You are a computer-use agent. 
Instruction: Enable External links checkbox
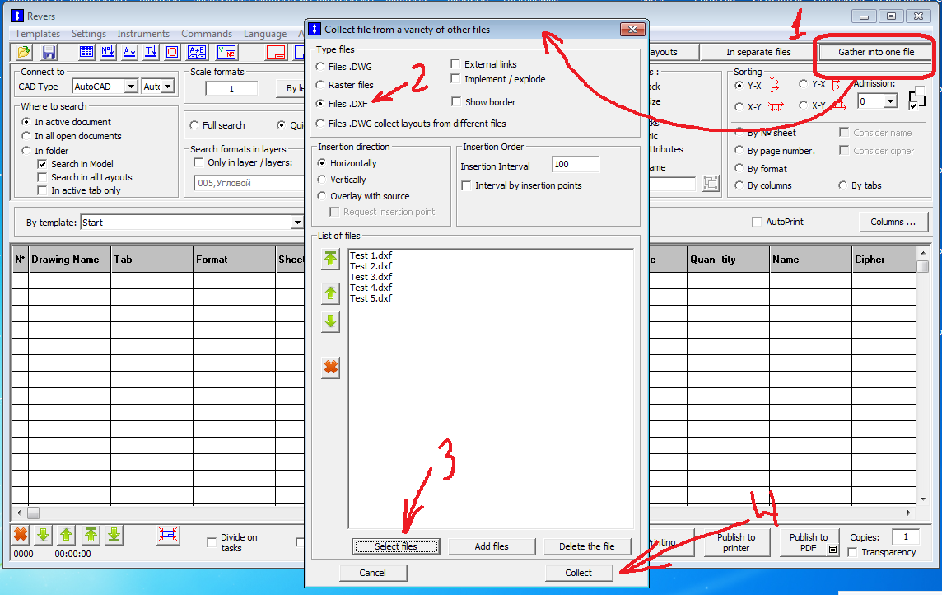456,63
